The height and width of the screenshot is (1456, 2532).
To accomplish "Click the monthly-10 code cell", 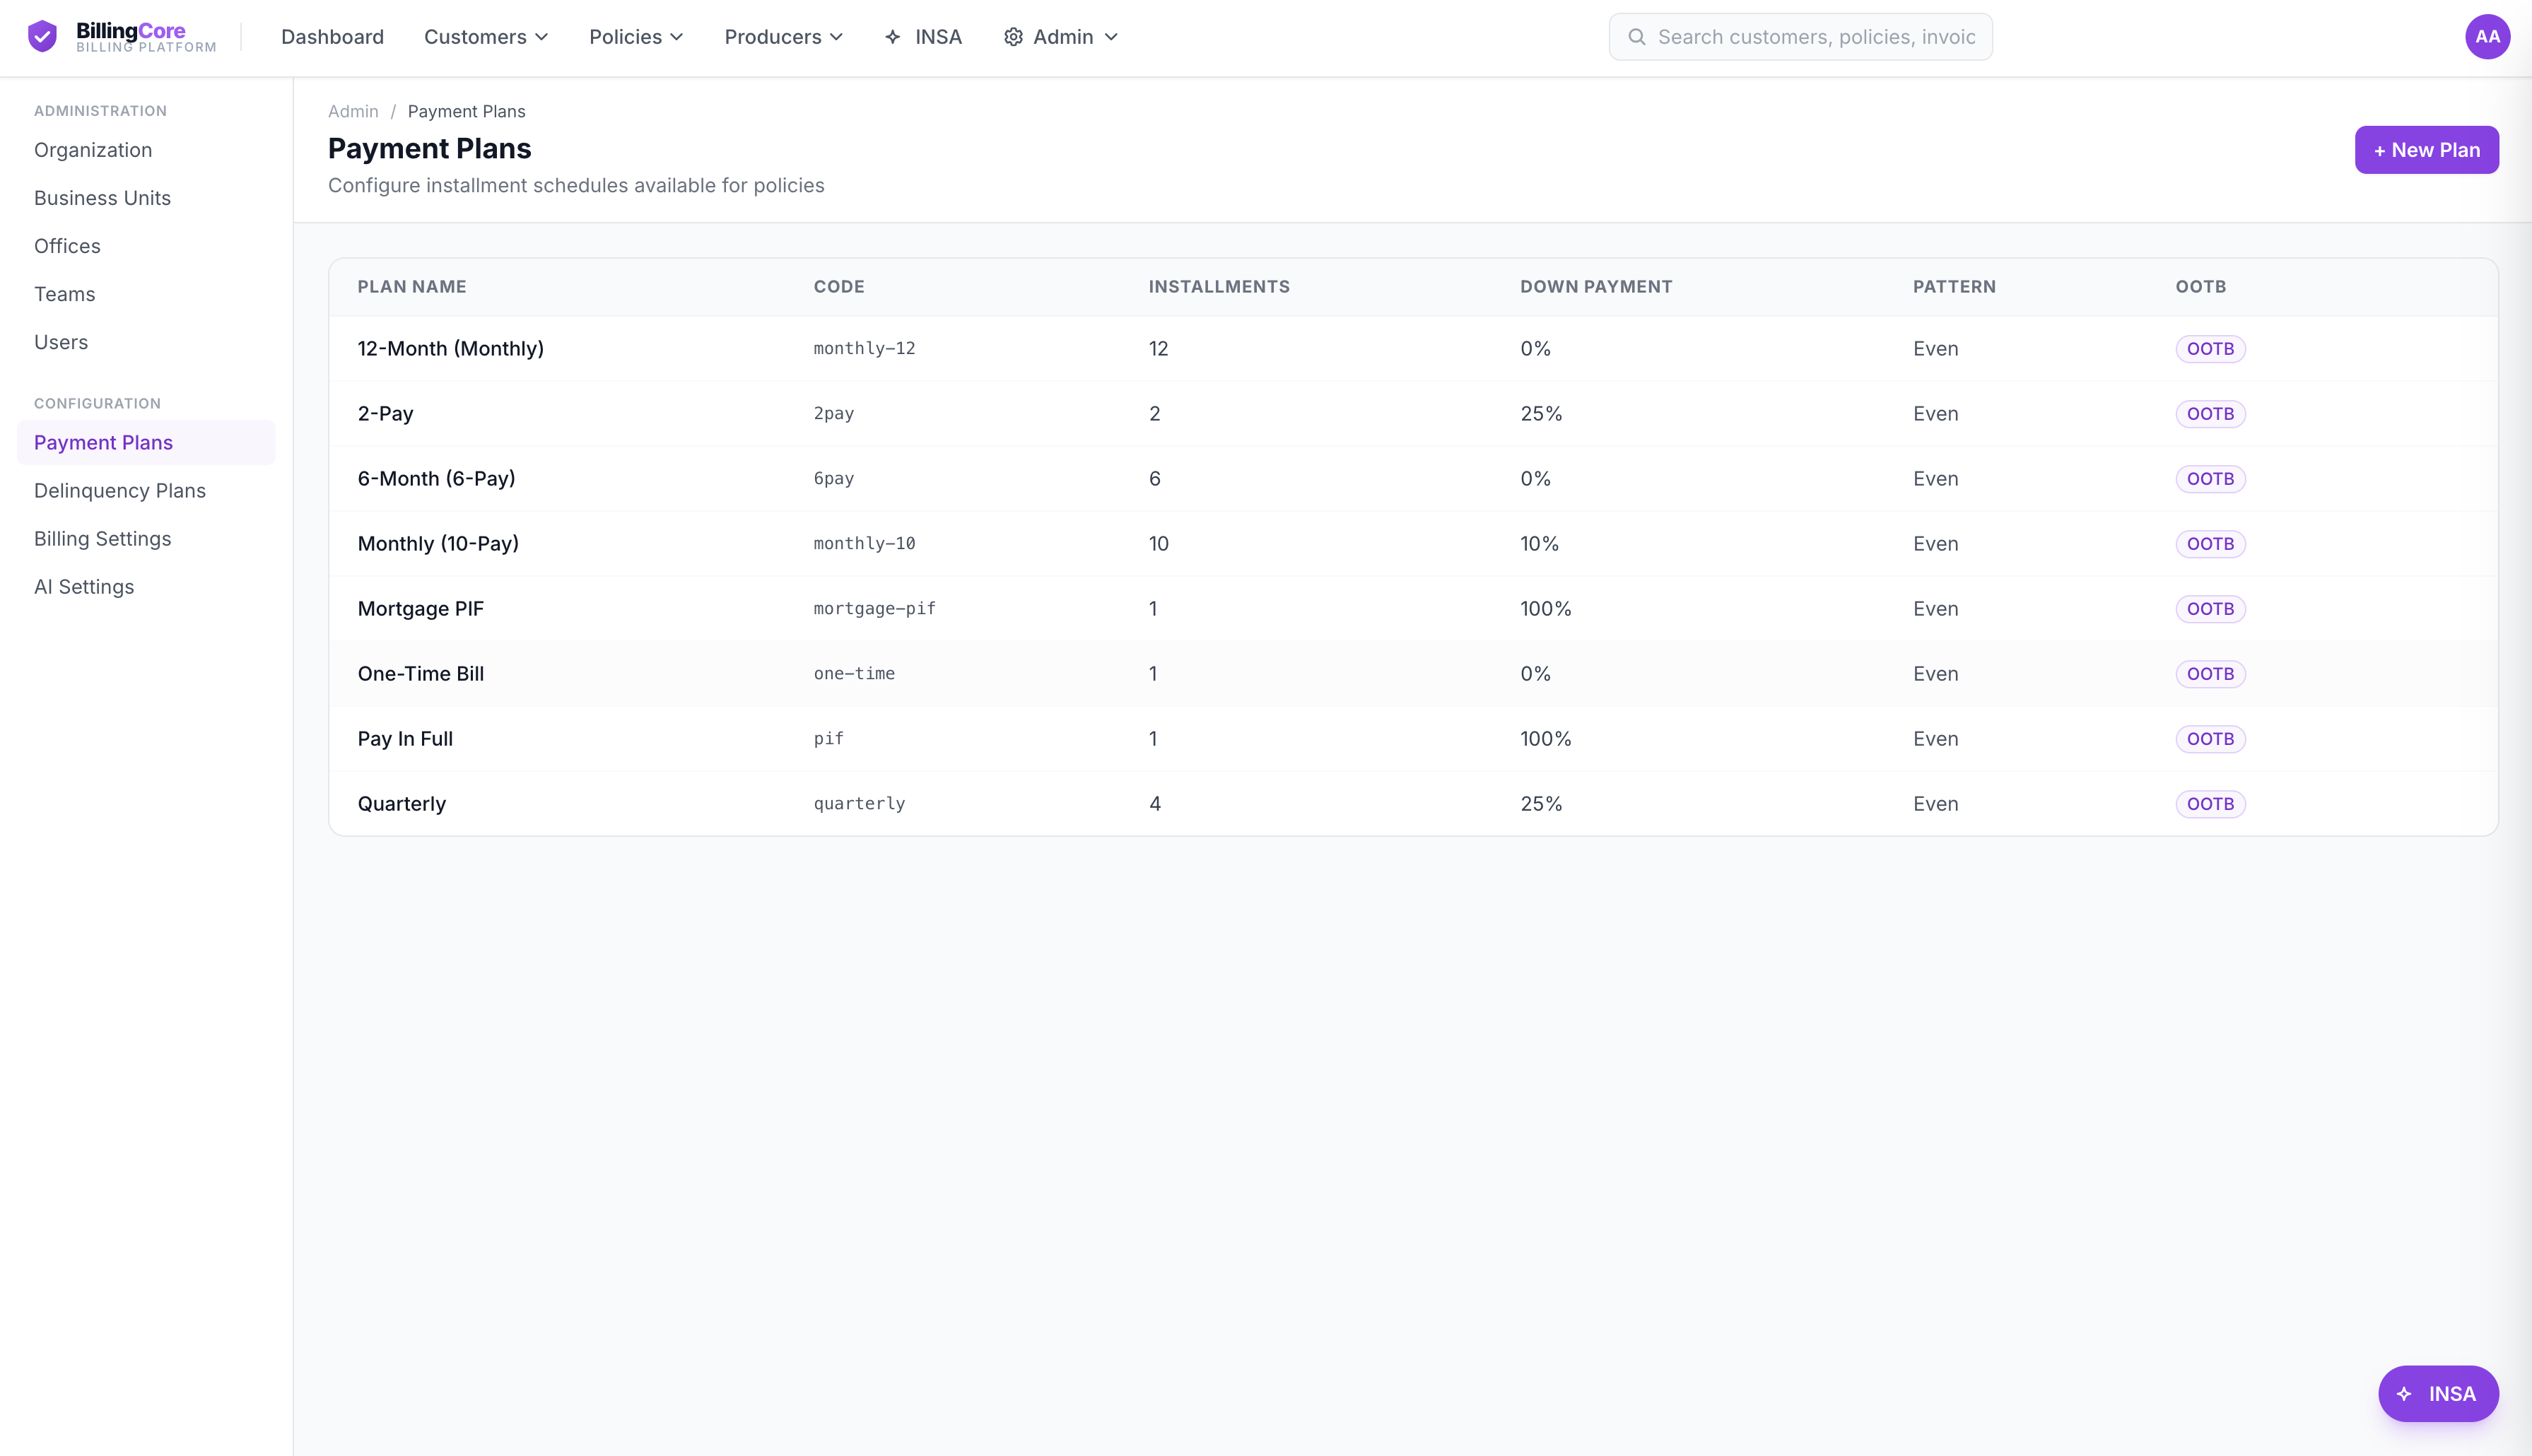I will click(x=864, y=543).
